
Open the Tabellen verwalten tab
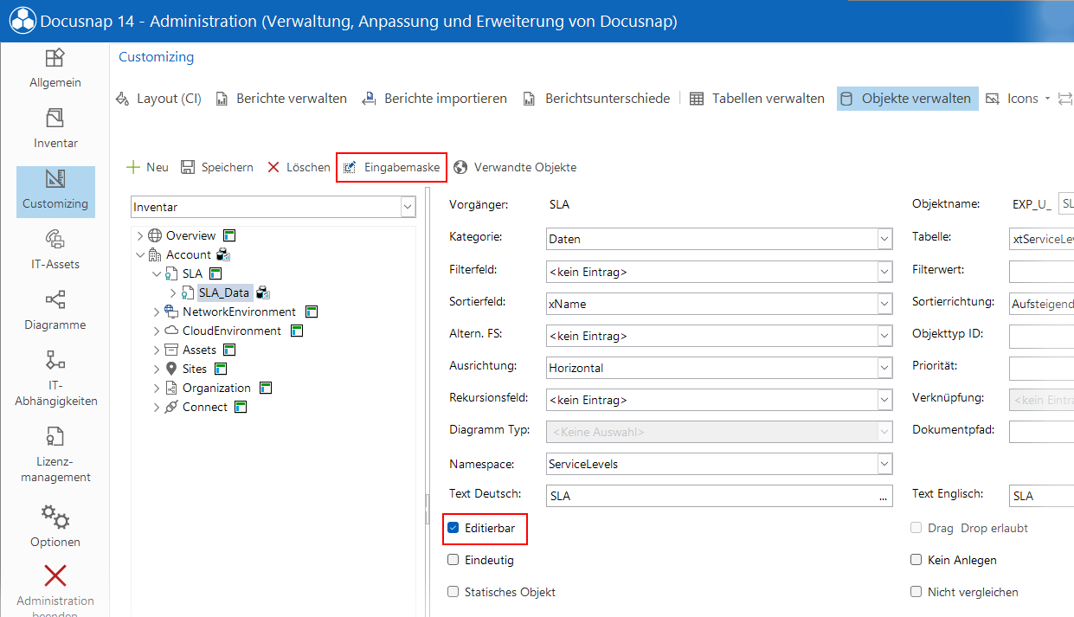pos(757,99)
